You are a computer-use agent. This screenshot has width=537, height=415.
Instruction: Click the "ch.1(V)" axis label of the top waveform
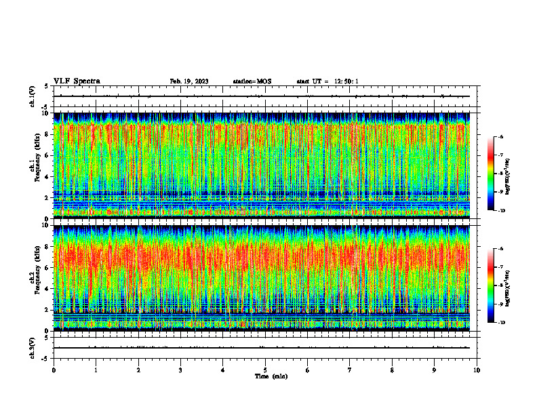point(33,96)
